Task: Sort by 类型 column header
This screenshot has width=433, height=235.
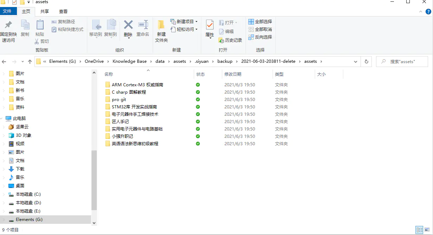Action: tap(279, 74)
